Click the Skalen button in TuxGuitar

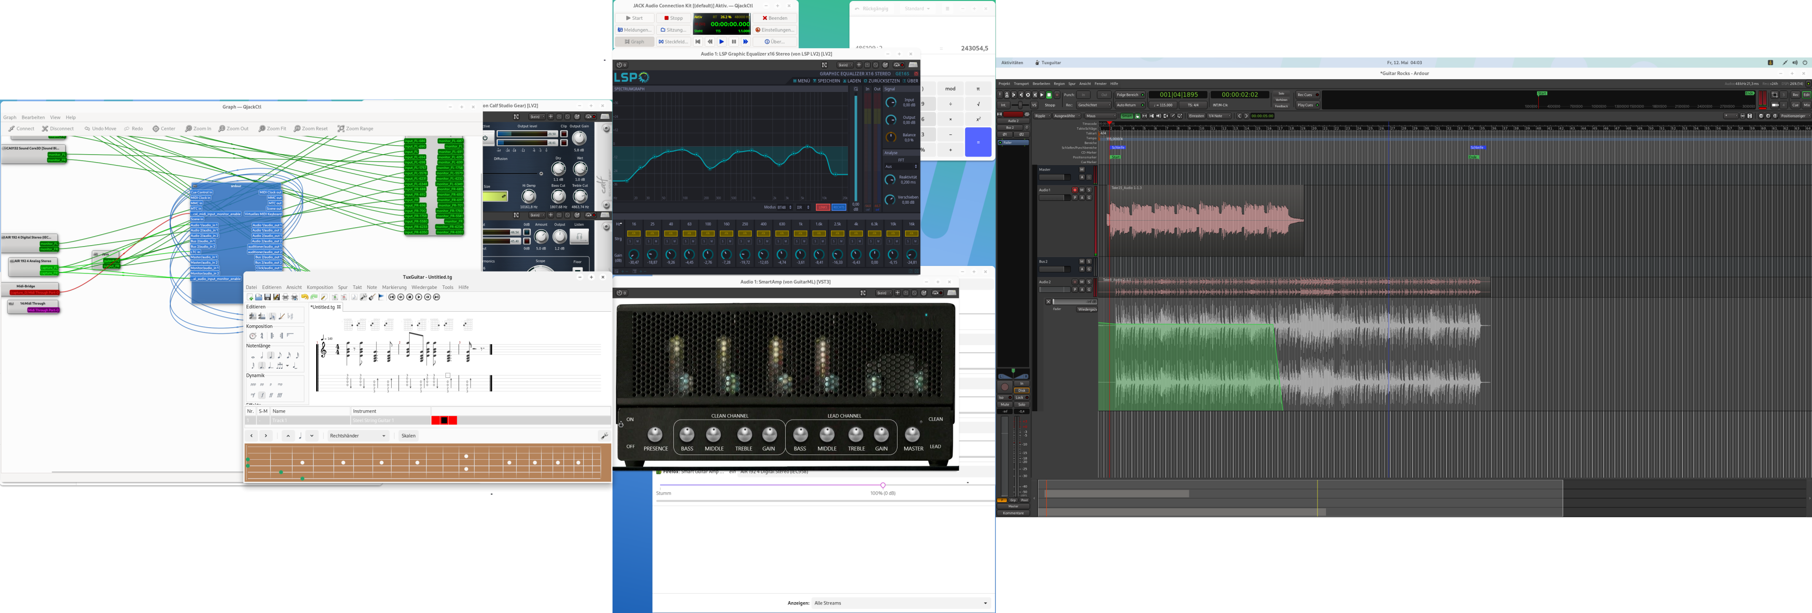tap(408, 436)
